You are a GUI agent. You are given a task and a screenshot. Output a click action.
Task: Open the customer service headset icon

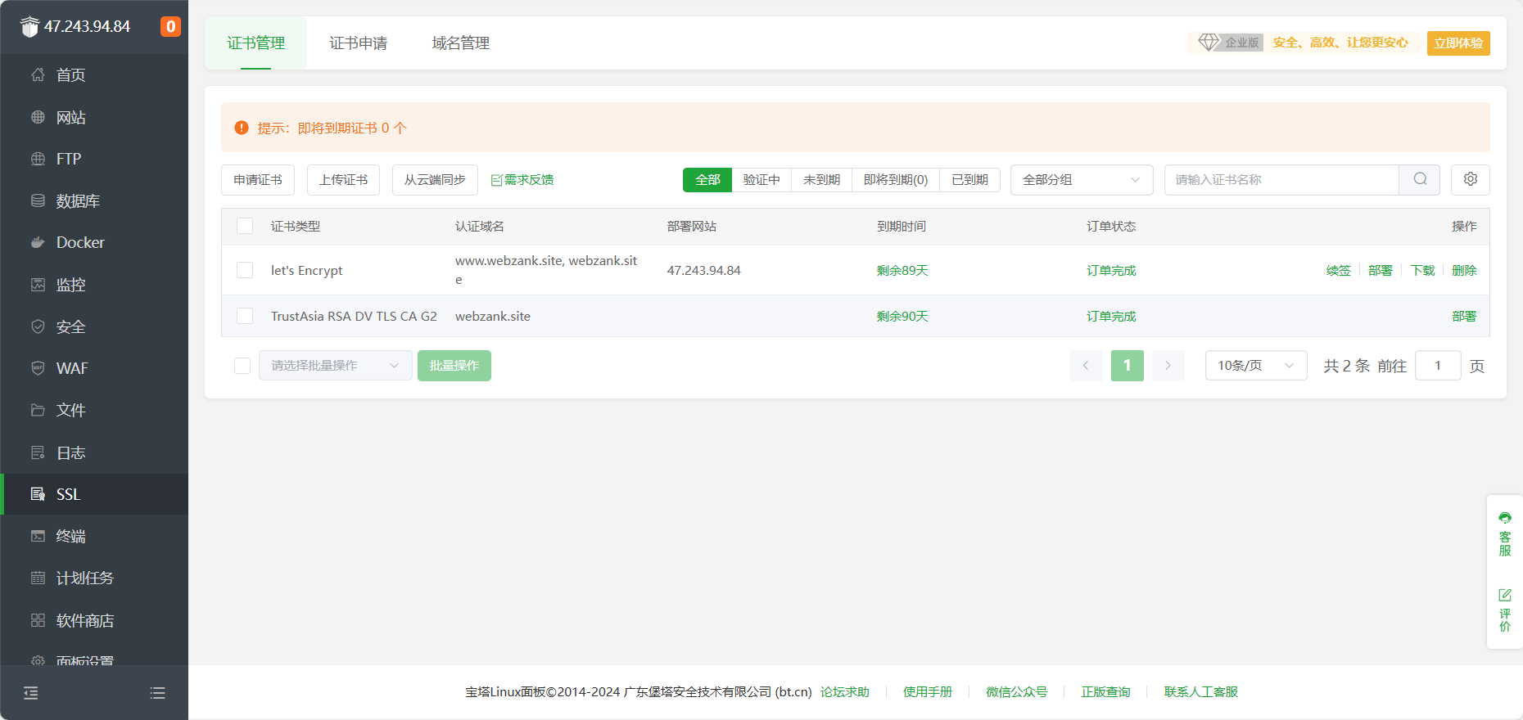coord(1504,518)
